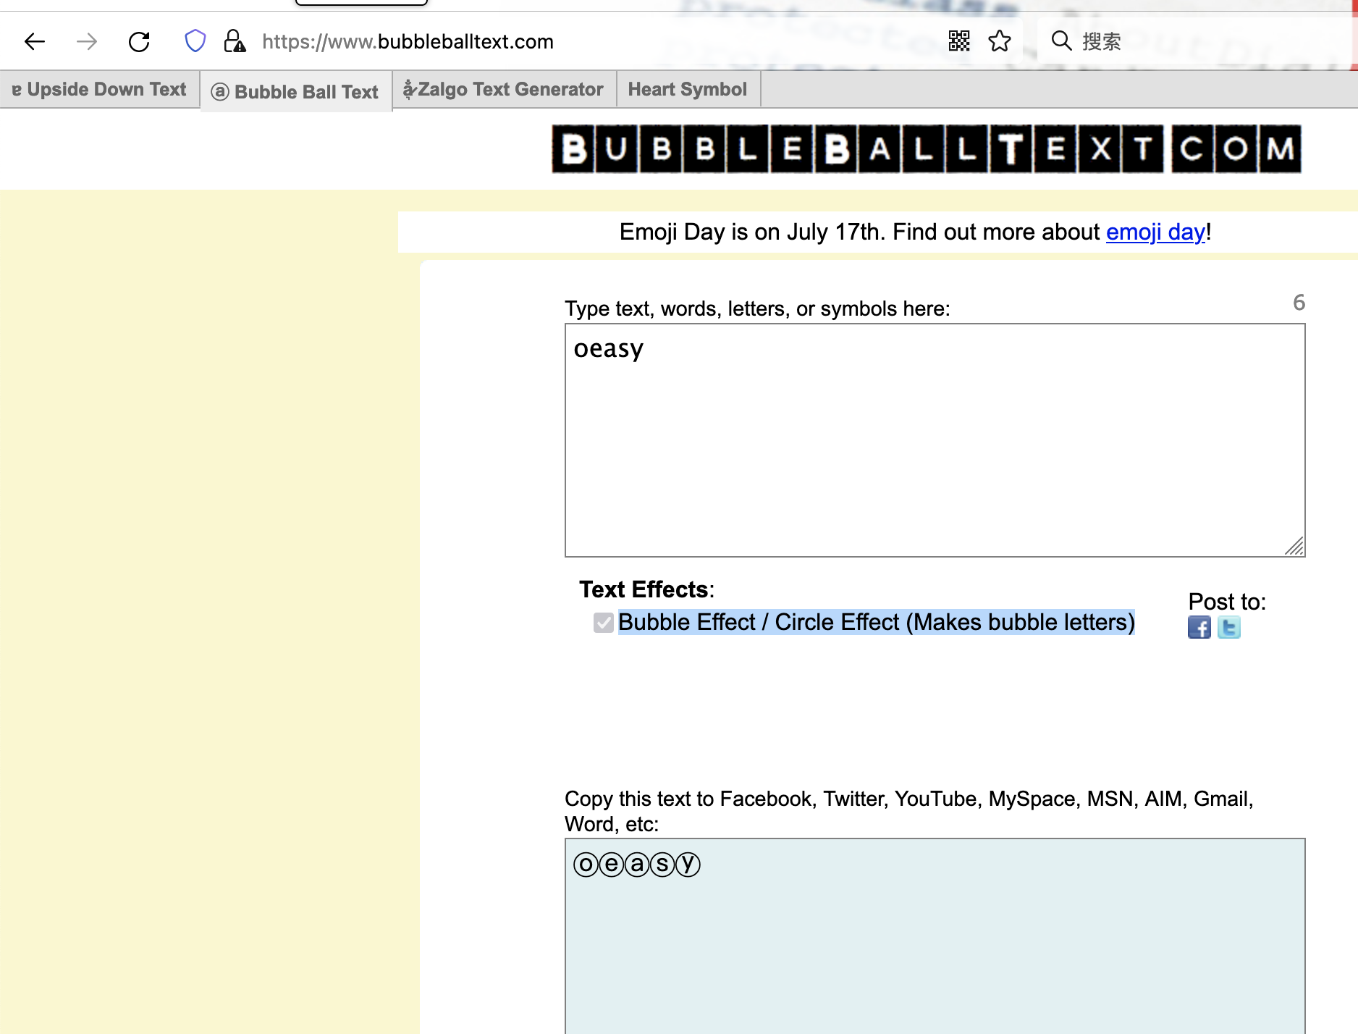The image size is (1358, 1034).
Task: Click the BUBBLEBALLTEXT.COM logo
Action: click(927, 149)
